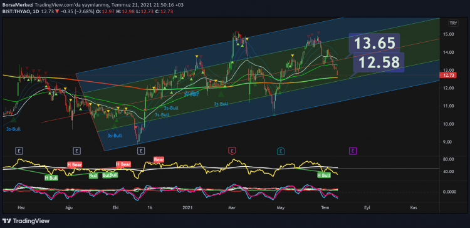This screenshot has height=228, width=470.
Task: Click the gray E marker above Haz
Action: pyautogui.click(x=19, y=151)
